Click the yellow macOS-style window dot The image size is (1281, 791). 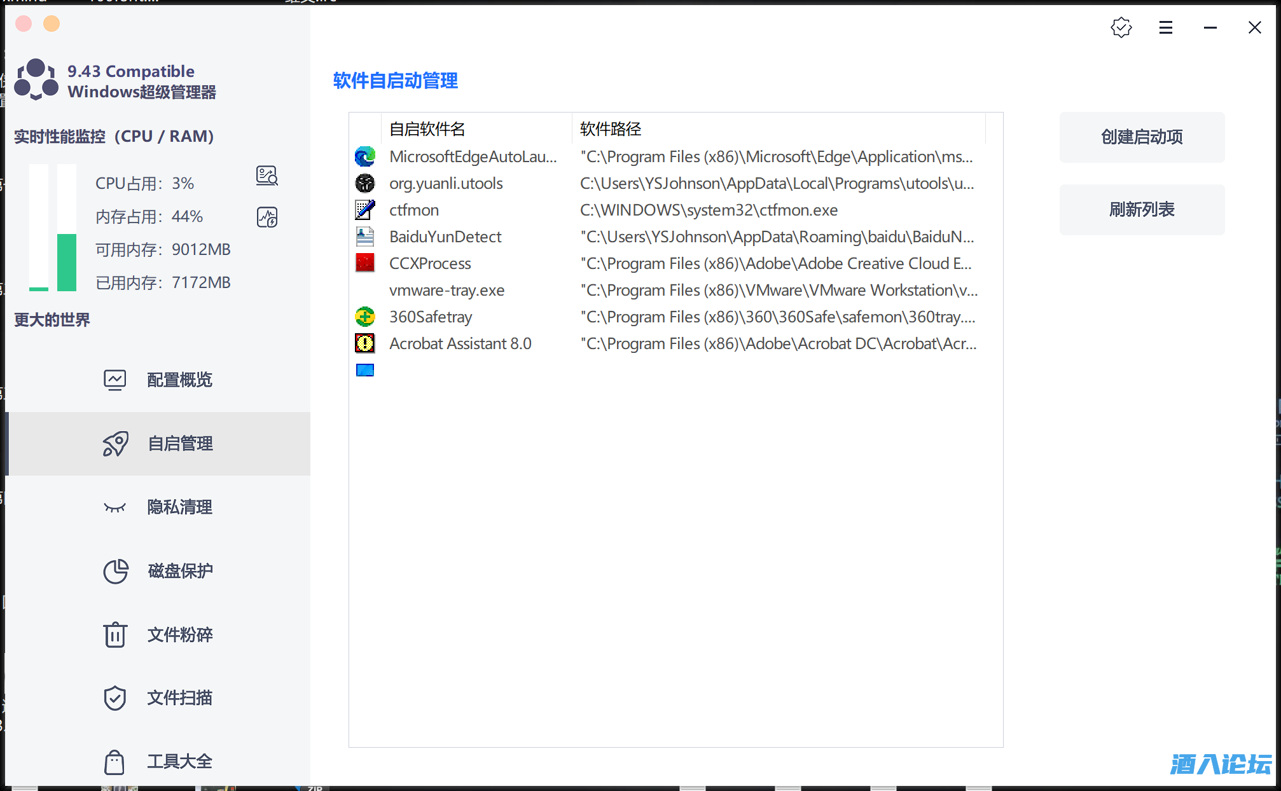[x=52, y=24]
